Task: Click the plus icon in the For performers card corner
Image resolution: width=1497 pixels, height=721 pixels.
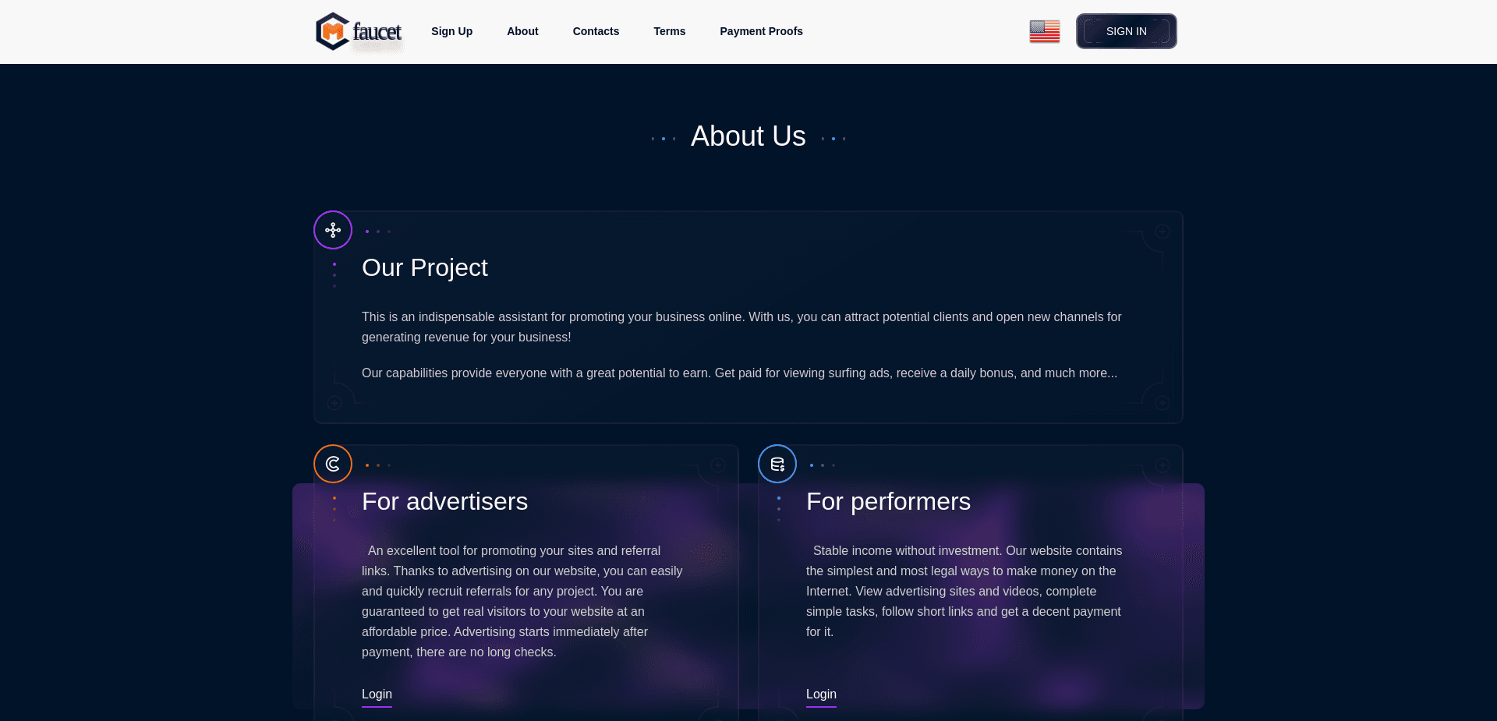Action: 1162,465
